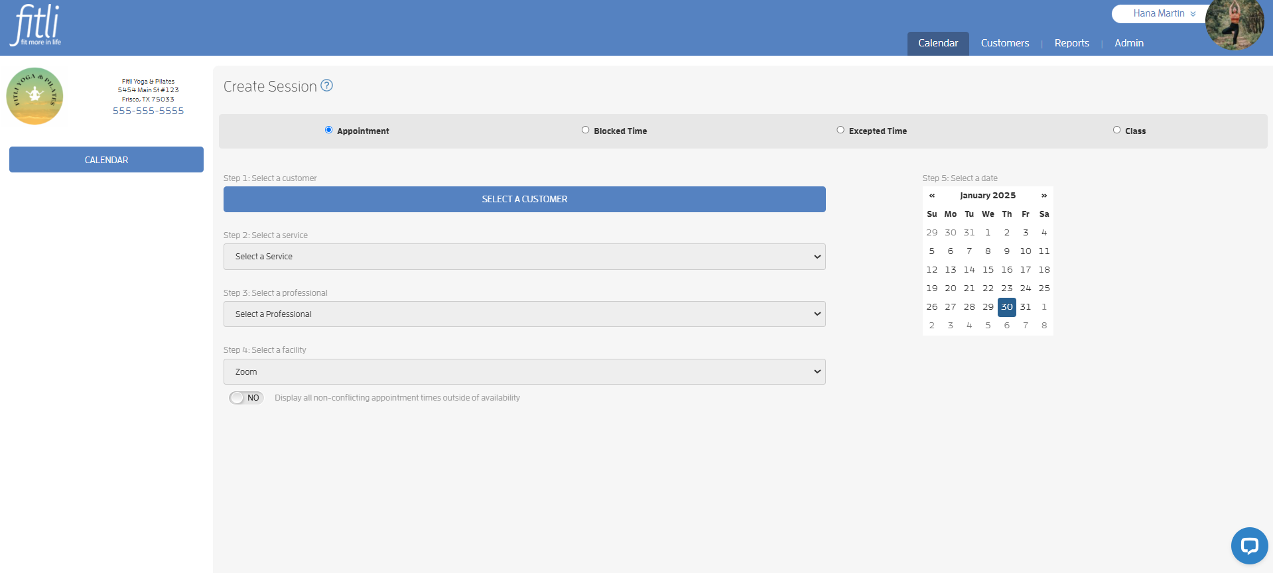This screenshot has width=1273, height=573.
Task: Click the sidebar Calendar button
Action: tap(106, 160)
